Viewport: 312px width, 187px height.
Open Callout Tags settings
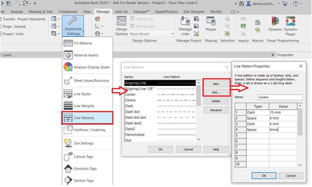[x=83, y=157]
